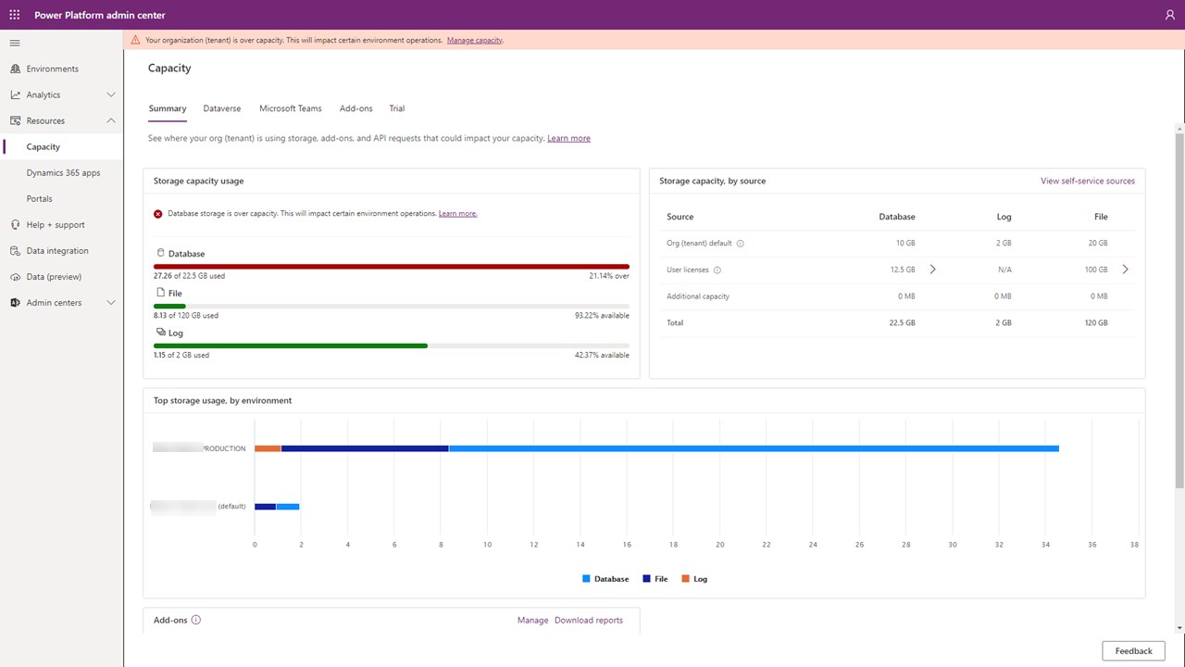Click the Power Platform admin center title
1185x667 pixels.
pos(100,15)
